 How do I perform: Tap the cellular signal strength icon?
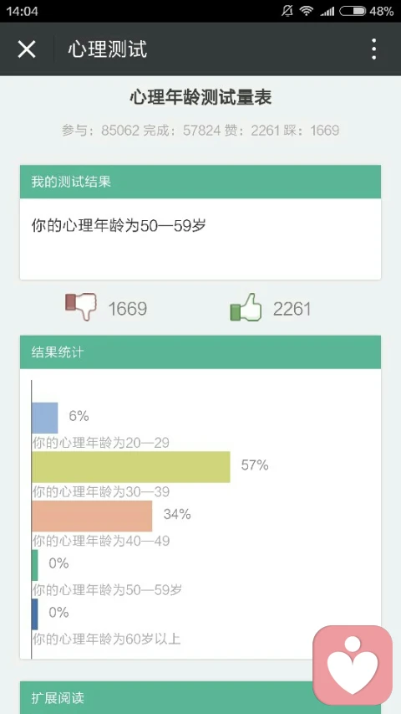pos(327,12)
